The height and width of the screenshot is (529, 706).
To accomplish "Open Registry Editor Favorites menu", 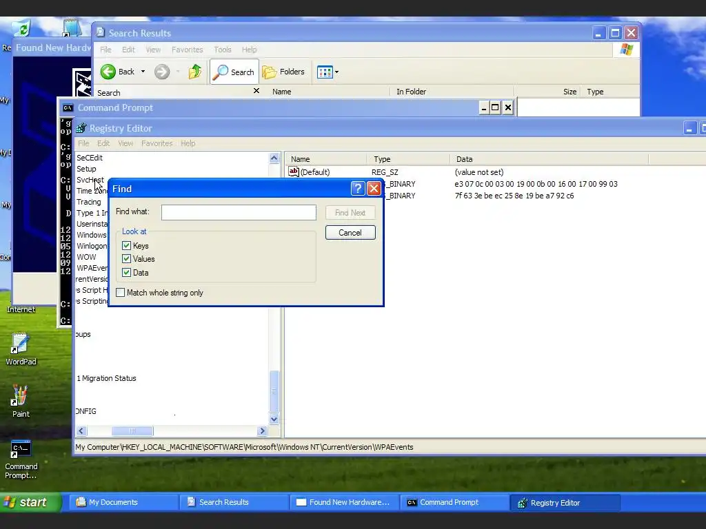I will click(x=157, y=143).
